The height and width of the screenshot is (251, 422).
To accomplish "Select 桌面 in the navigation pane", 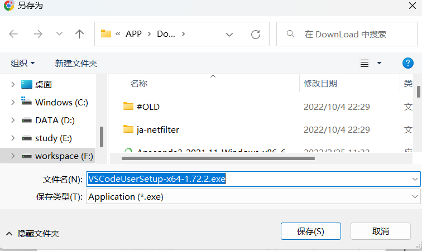I will pos(44,84).
